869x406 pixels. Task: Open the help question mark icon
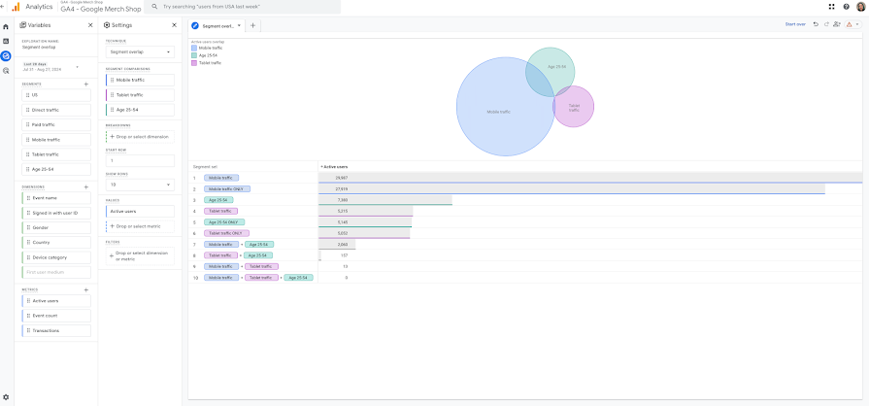pyautogui.click(x=847, y=7)
